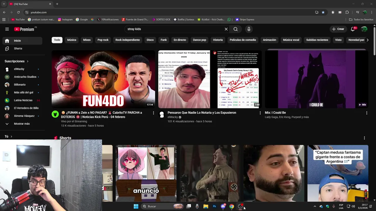The height and width of the screenshot is (211, 376).
Task: Open options for the elWacky video
Action: 260,113
